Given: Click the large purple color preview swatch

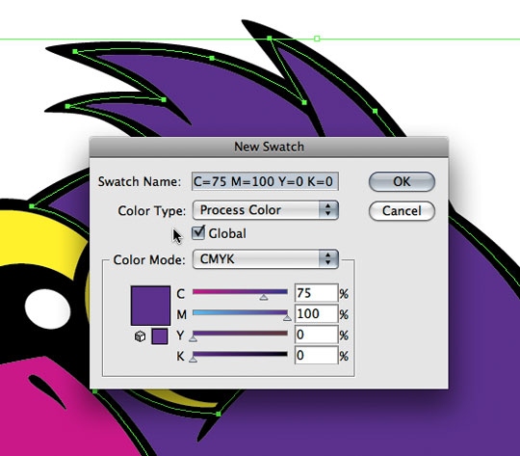Looking at the screenshot, I should (x=151, y=306).
